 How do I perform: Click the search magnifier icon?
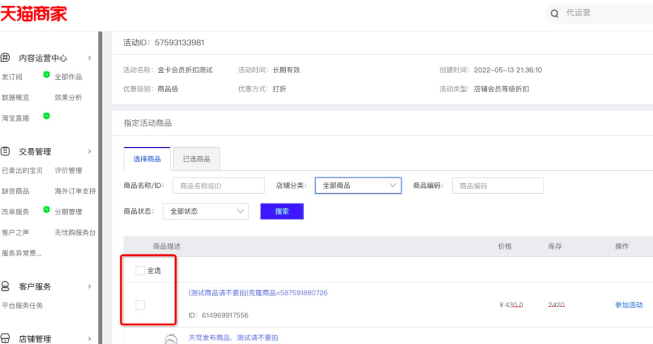[555, 14]
